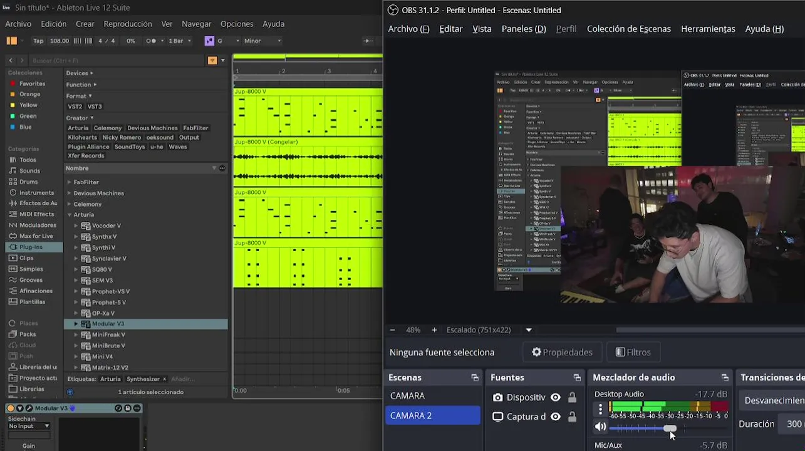The height and width of the screenshot is (451, 805).
Task: Select the Orange collection
Action: [29, 94]
